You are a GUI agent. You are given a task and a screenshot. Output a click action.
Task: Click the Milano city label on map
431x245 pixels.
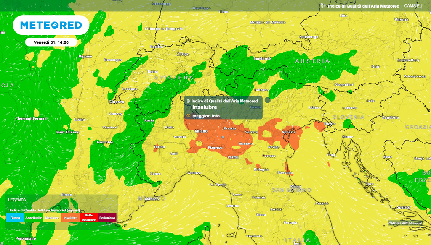(x=201, y=131)
